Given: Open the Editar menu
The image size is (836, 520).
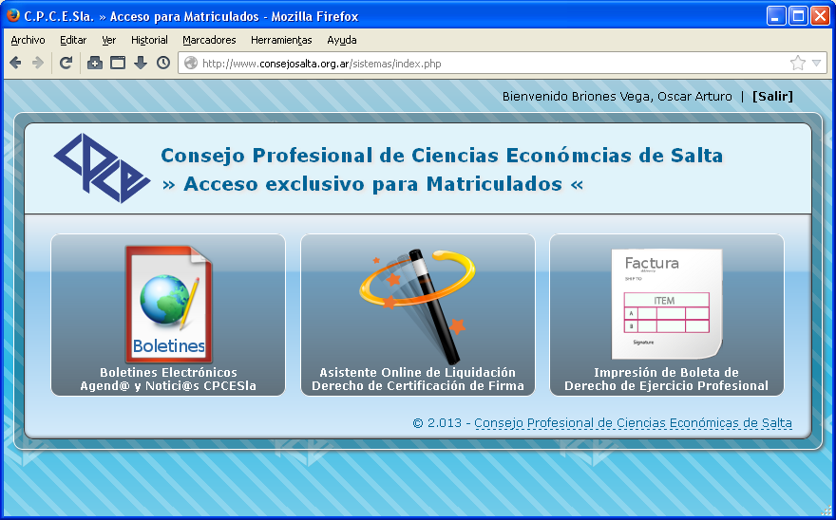Looking at the screenshot, I should click(73, 40).
